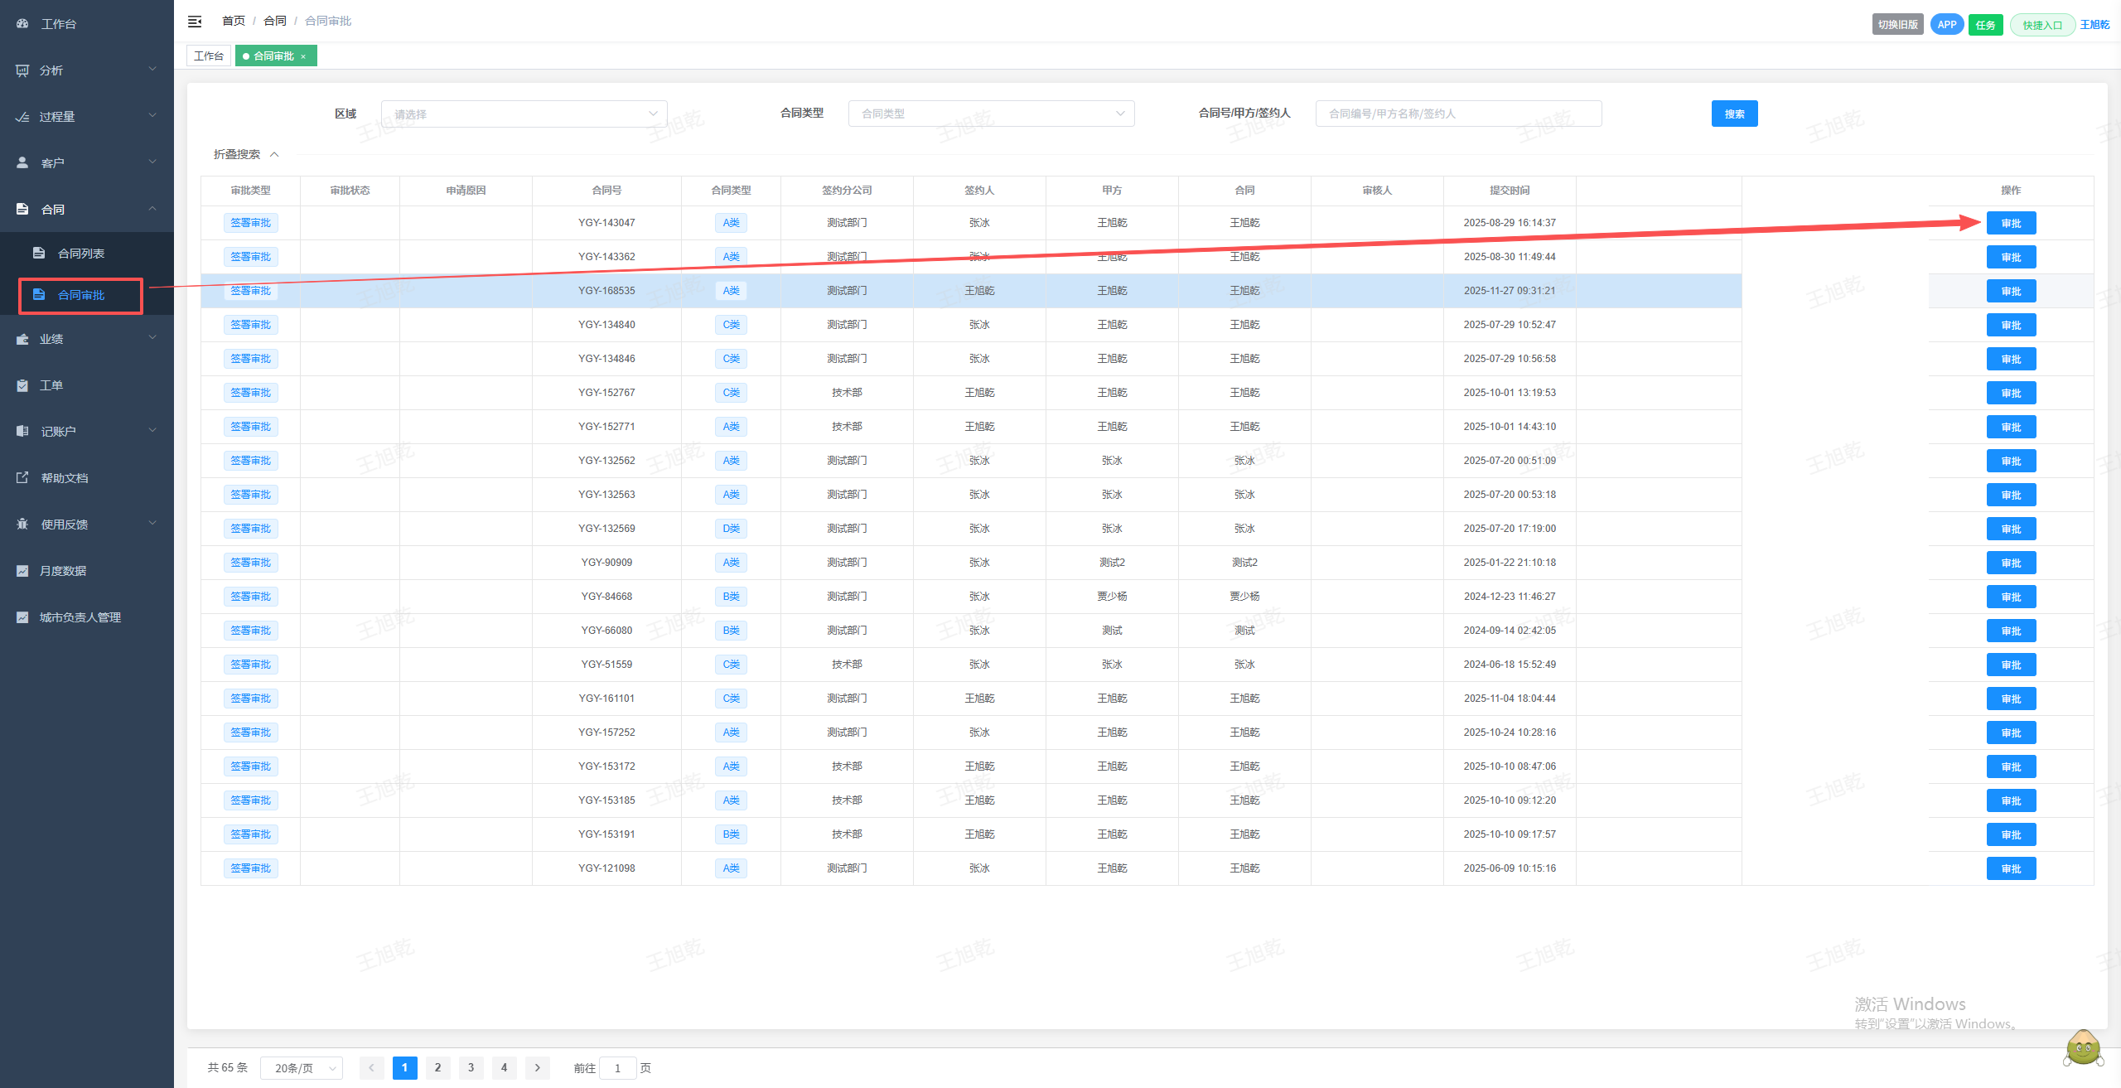
Task: Click the APP button in header
Action: click(1947, 25)
